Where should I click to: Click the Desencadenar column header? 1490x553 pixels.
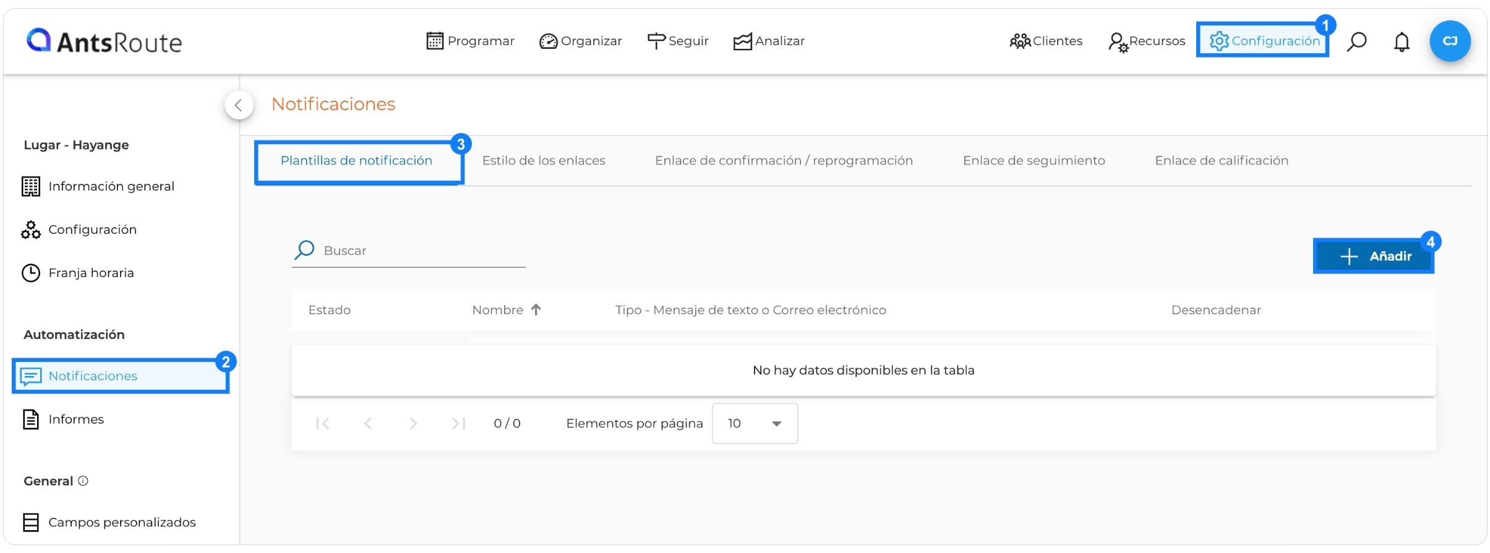[1216, 310]
